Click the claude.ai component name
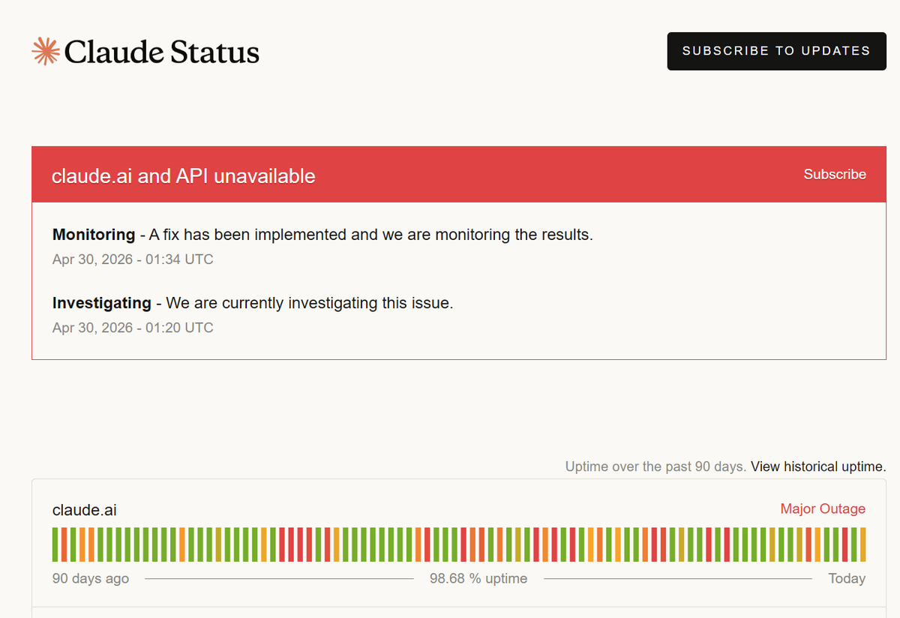The image size is (900, 618). pos(85,511)
